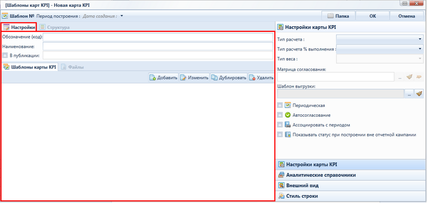Open the Настройки карты KPI accordion section
The width and height of the screenshot is (427, 203).
point(351,165)
